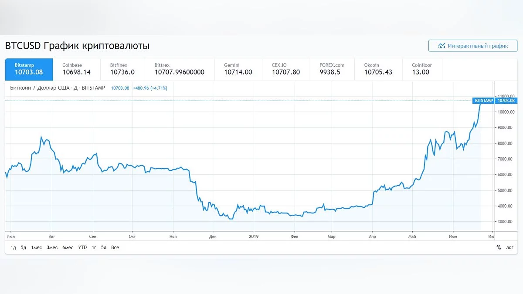The width and height of the screenshot is (523, 294).
Task: Select the Gemini exchange tab
Action: coord(238,69)
